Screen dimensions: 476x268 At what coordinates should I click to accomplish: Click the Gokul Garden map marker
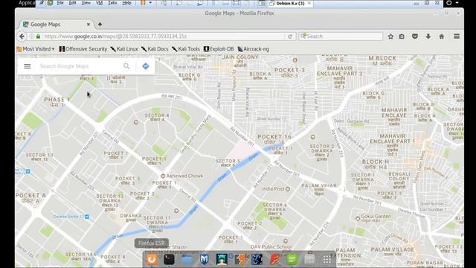point(358,218)
